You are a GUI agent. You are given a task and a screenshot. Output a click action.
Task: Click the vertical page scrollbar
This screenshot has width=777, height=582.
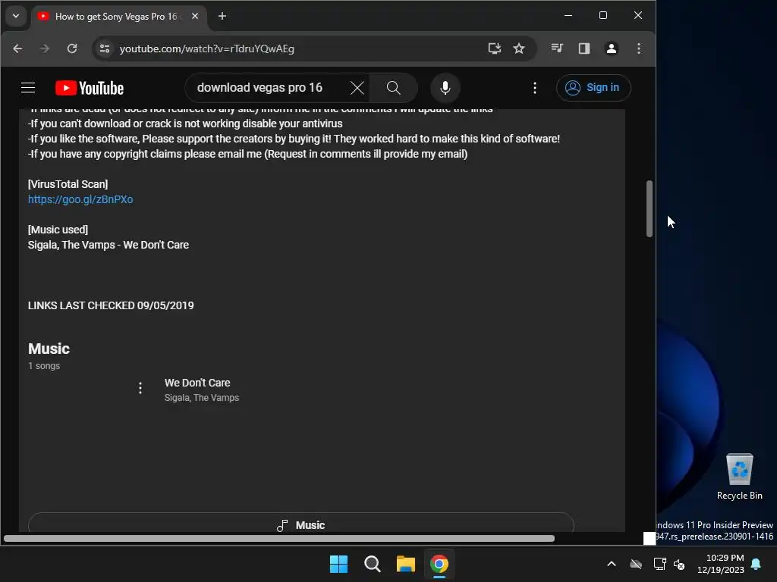pos(650,208)
